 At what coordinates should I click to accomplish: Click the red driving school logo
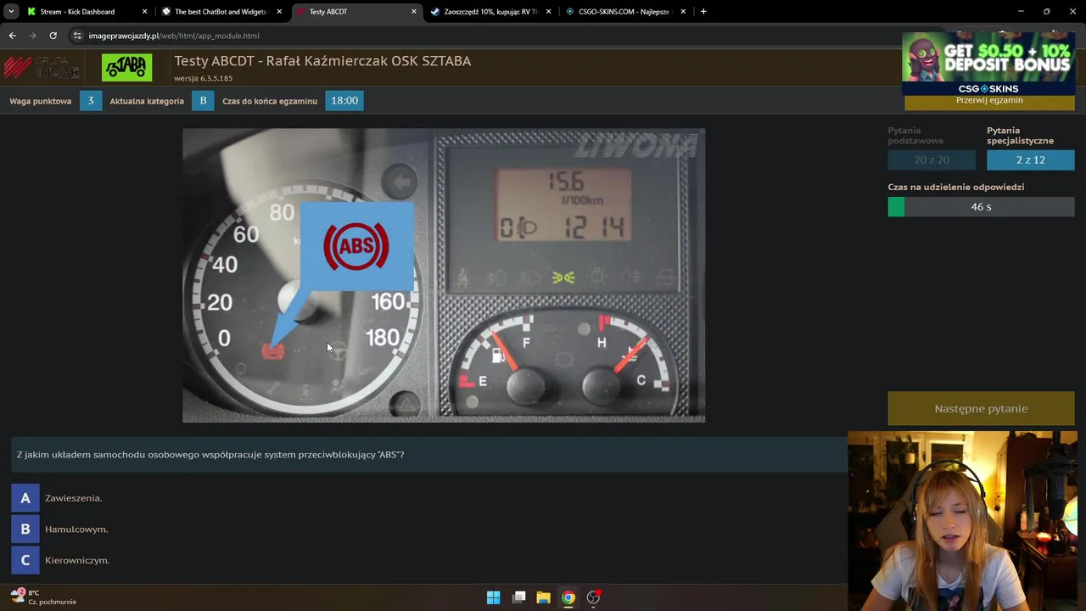(x=42, y=68)
